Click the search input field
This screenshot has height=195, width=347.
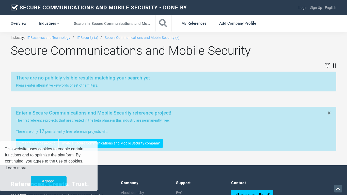(112, 23)
